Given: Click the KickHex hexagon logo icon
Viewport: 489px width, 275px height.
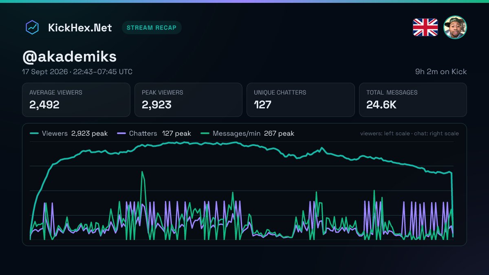Looking at the screenshot, I should tap(32, 28).
